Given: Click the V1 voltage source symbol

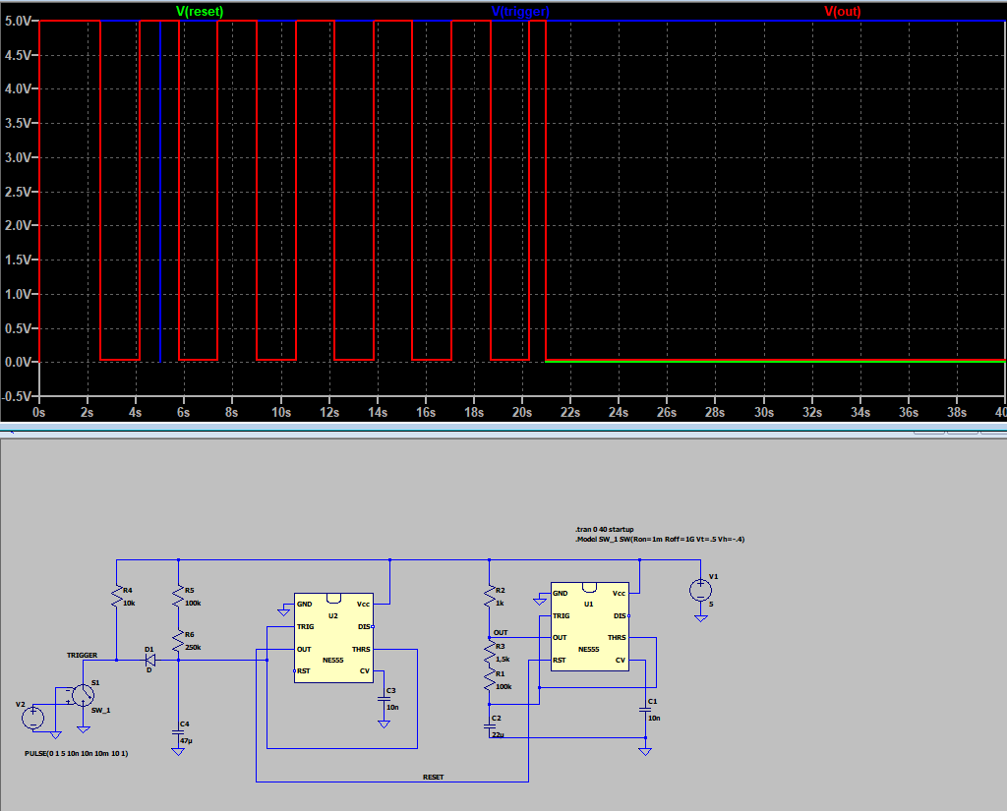Looking at the screenshot, I should (700, 592).
